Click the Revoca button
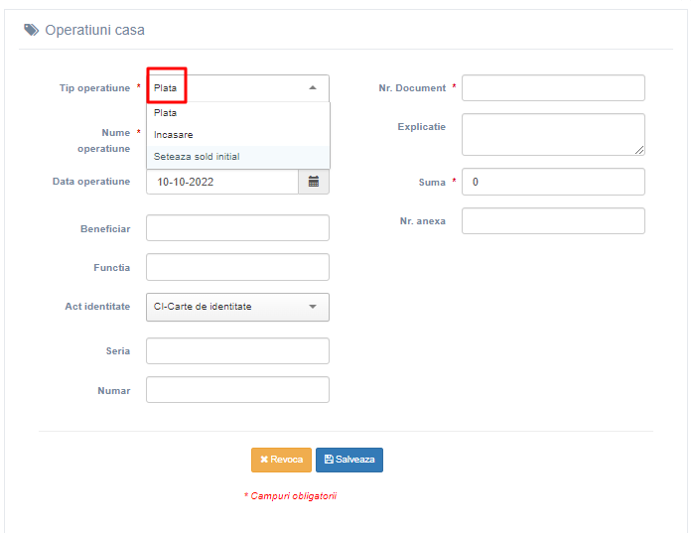This screenshot has height=533, width=693. click(x=281, y=460)
